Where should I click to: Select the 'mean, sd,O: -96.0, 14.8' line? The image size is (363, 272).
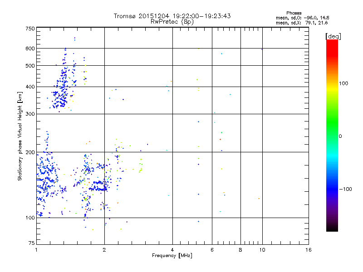point(302,18)
